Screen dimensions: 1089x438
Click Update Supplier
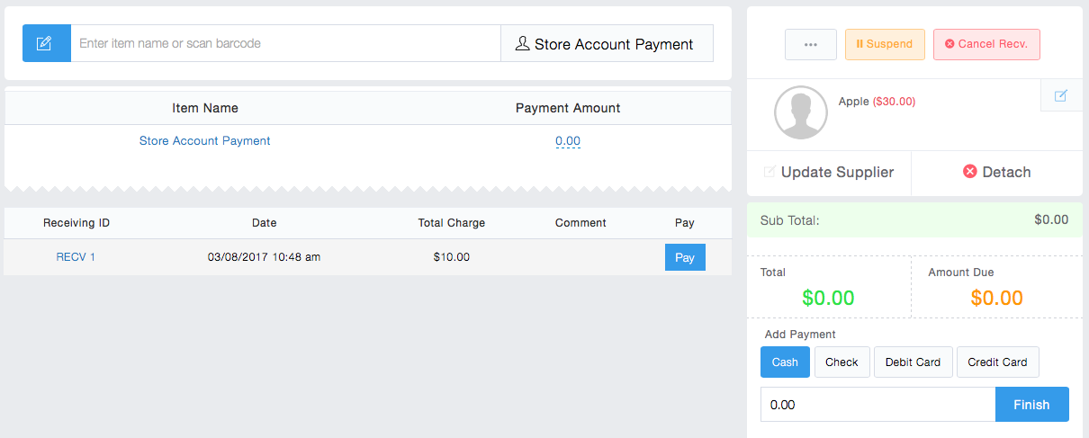[828, 173]
